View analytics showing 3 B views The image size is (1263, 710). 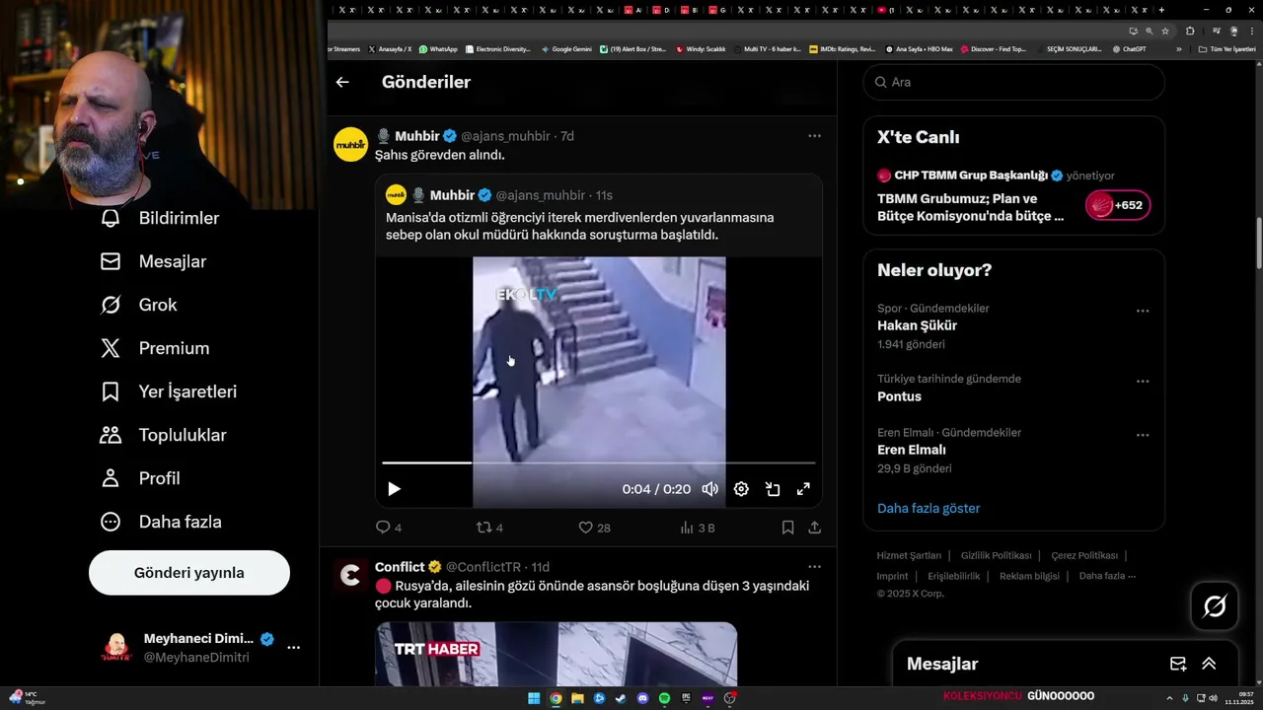[x=698, y=528]
